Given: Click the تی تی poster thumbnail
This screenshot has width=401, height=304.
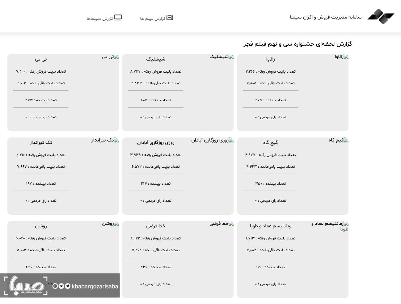Looking at the screenshot, I should (x=110, y=57).
